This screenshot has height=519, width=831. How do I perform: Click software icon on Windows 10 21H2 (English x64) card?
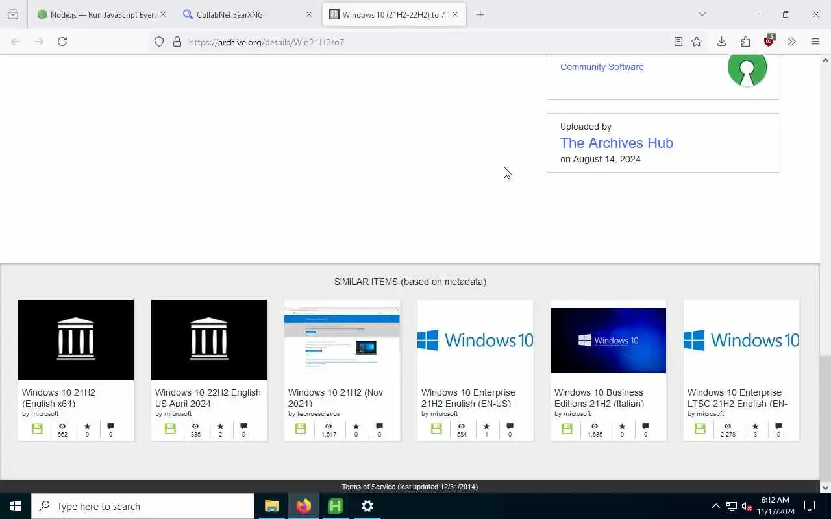pos(37,429)
